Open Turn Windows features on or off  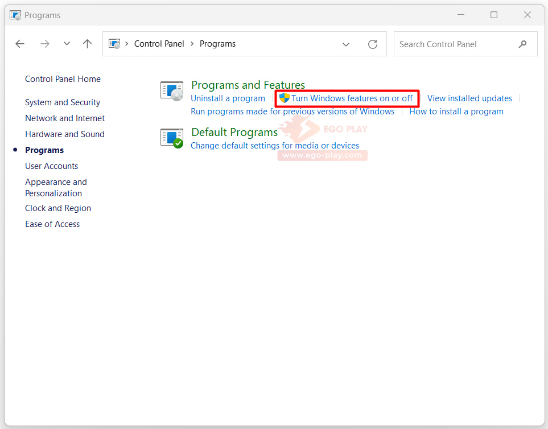click(x=352, y=98)
